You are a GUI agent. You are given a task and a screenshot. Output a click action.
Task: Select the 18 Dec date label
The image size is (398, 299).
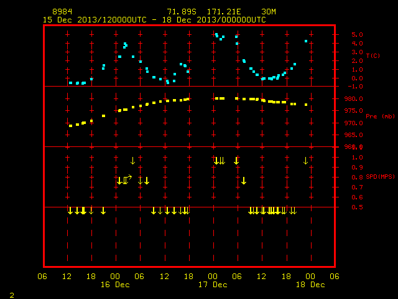point(310,285)
